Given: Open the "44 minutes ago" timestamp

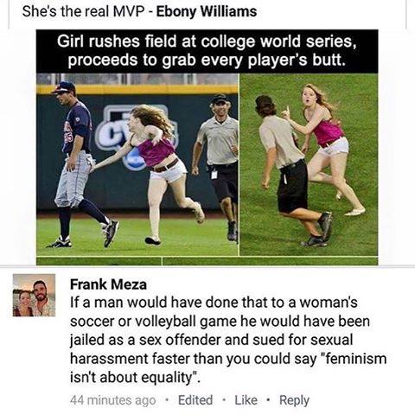Looking at the screenshot, I should [112, 400].
